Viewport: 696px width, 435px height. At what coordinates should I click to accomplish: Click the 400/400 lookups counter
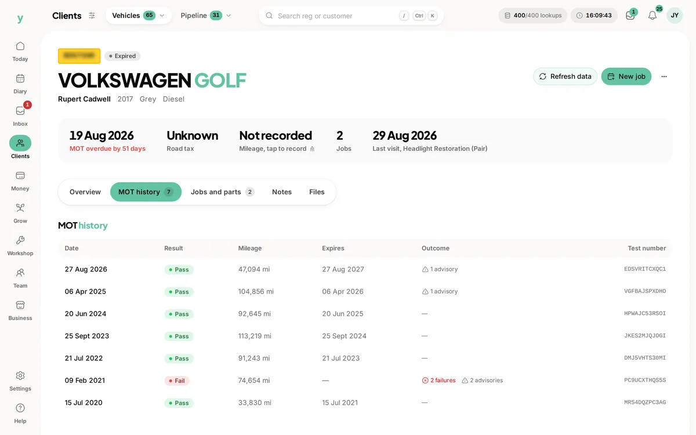[533, 16]
